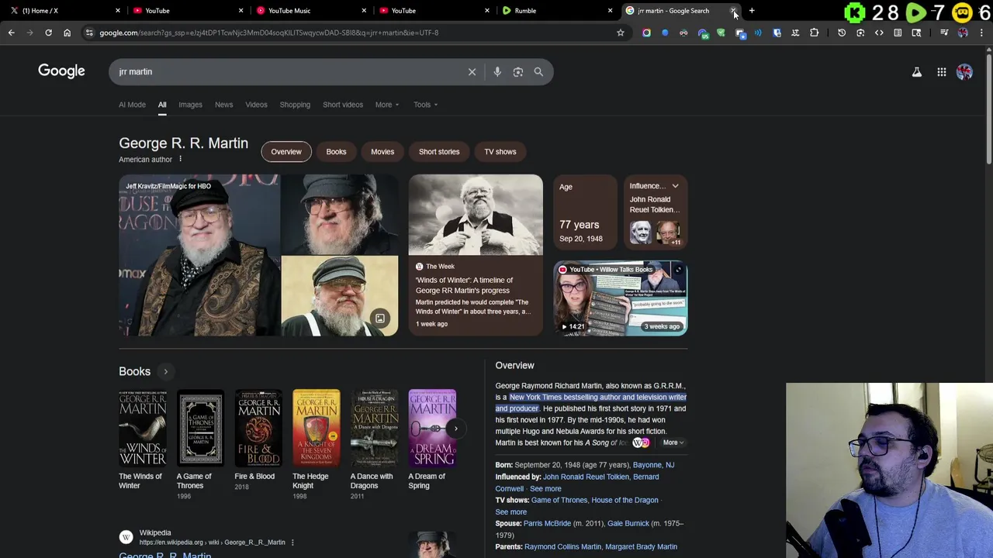Viewport: 993px width, 558px height.
Task: Open a new browser tab
Action: coord(752,11)
